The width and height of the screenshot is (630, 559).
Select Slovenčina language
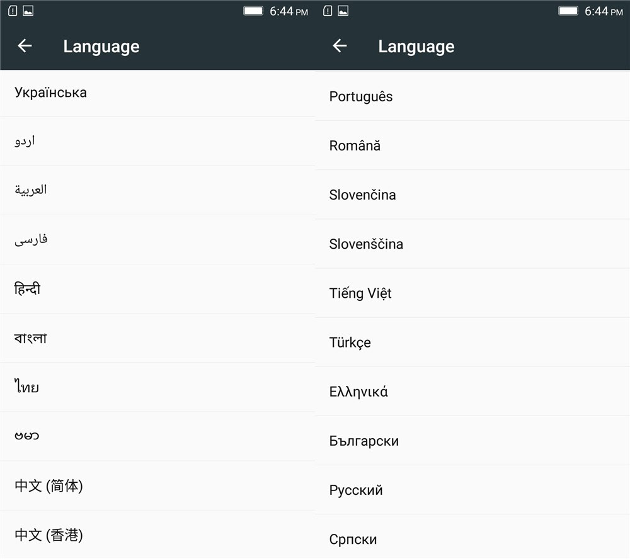coord(472,195)
